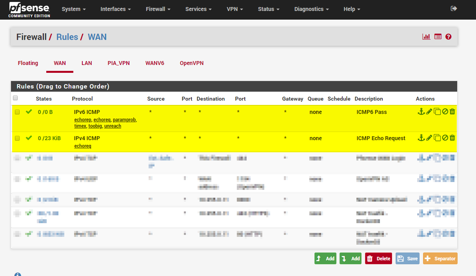
Task: Click pass checkmark of IPv4 ICMP rule
Action: (x=29, y=138)
